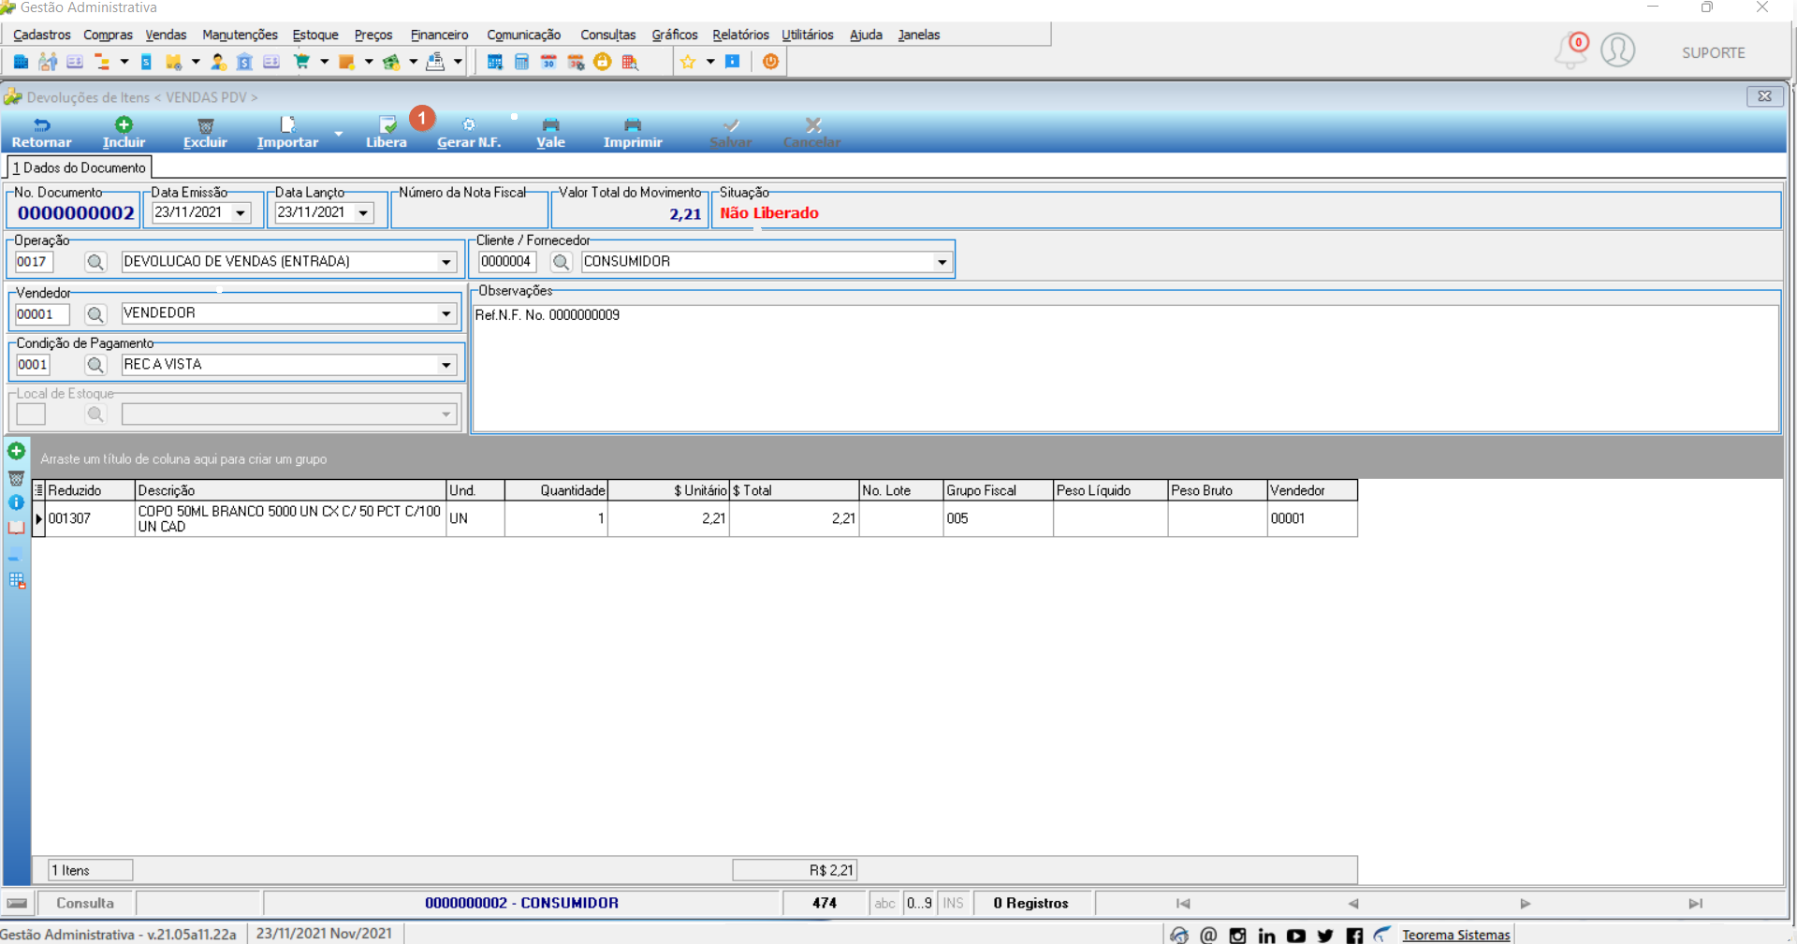Viewport: 1797px width, 944px height.
Task: Click green add-item icon beside grid
Action: point(16,451)
